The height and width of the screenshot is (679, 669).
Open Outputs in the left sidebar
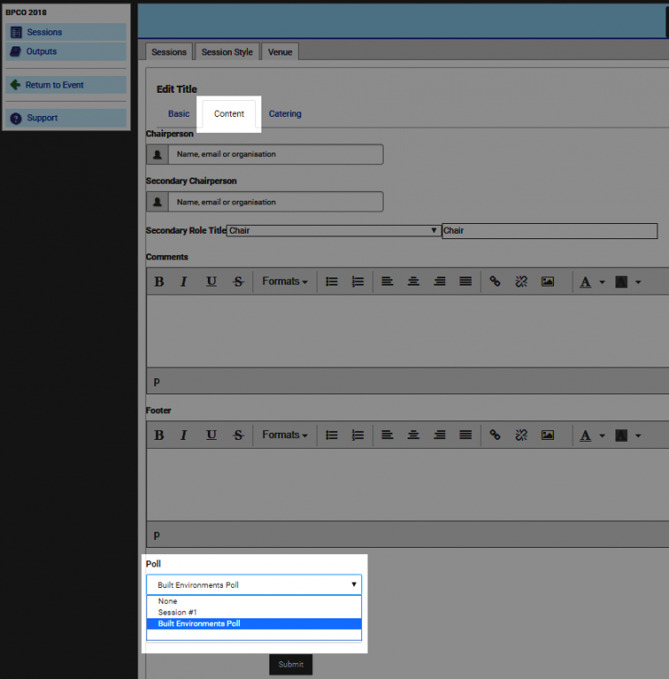pyautogui.click(x=66, y=52)
